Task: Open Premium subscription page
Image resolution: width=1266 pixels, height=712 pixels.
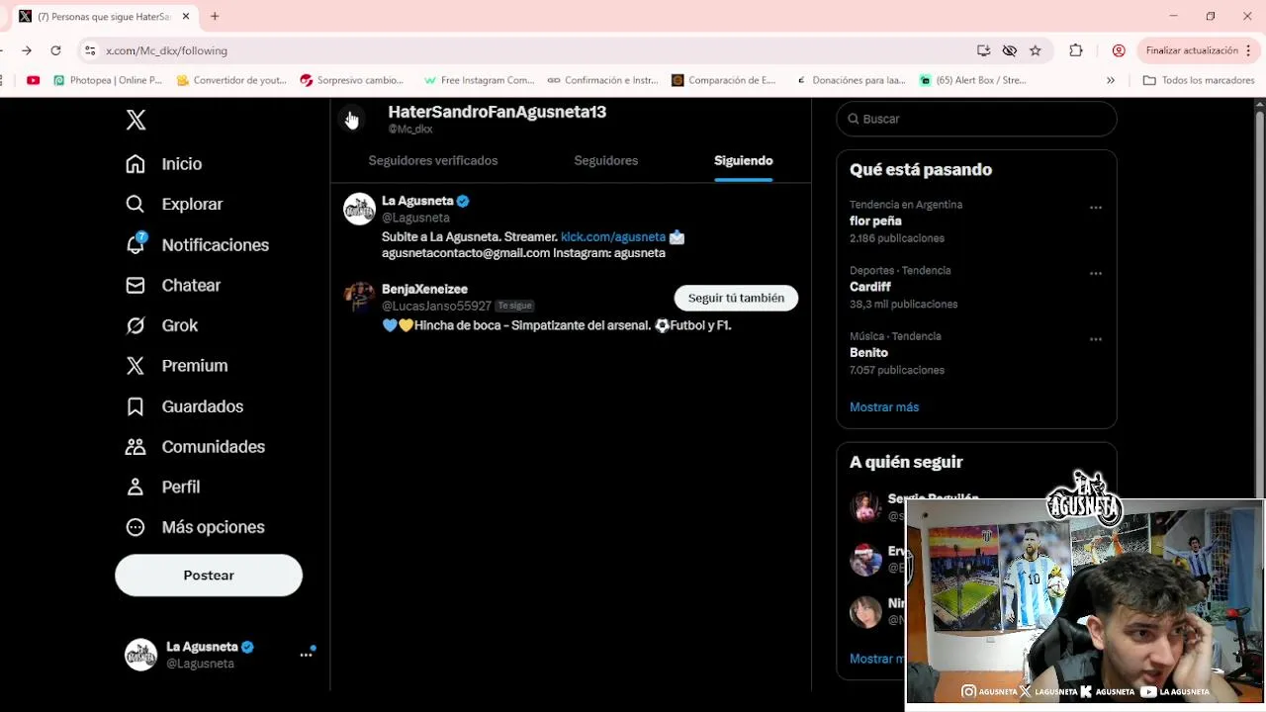Action: pyautogui.click(x=177, y=366)
